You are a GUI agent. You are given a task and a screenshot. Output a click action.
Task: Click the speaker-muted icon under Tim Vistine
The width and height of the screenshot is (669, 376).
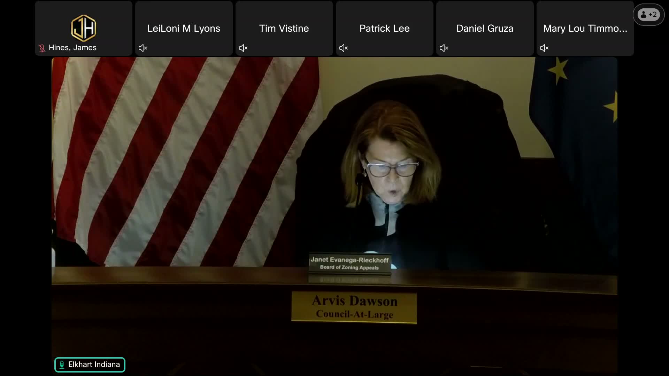243,48
